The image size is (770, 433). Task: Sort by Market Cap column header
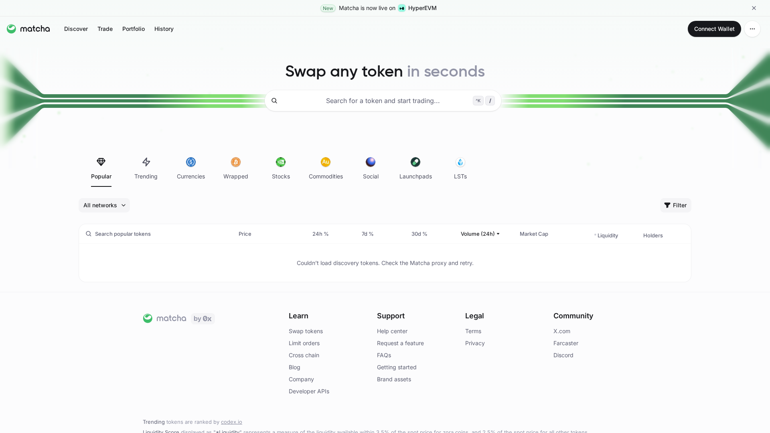click(534, 234)
